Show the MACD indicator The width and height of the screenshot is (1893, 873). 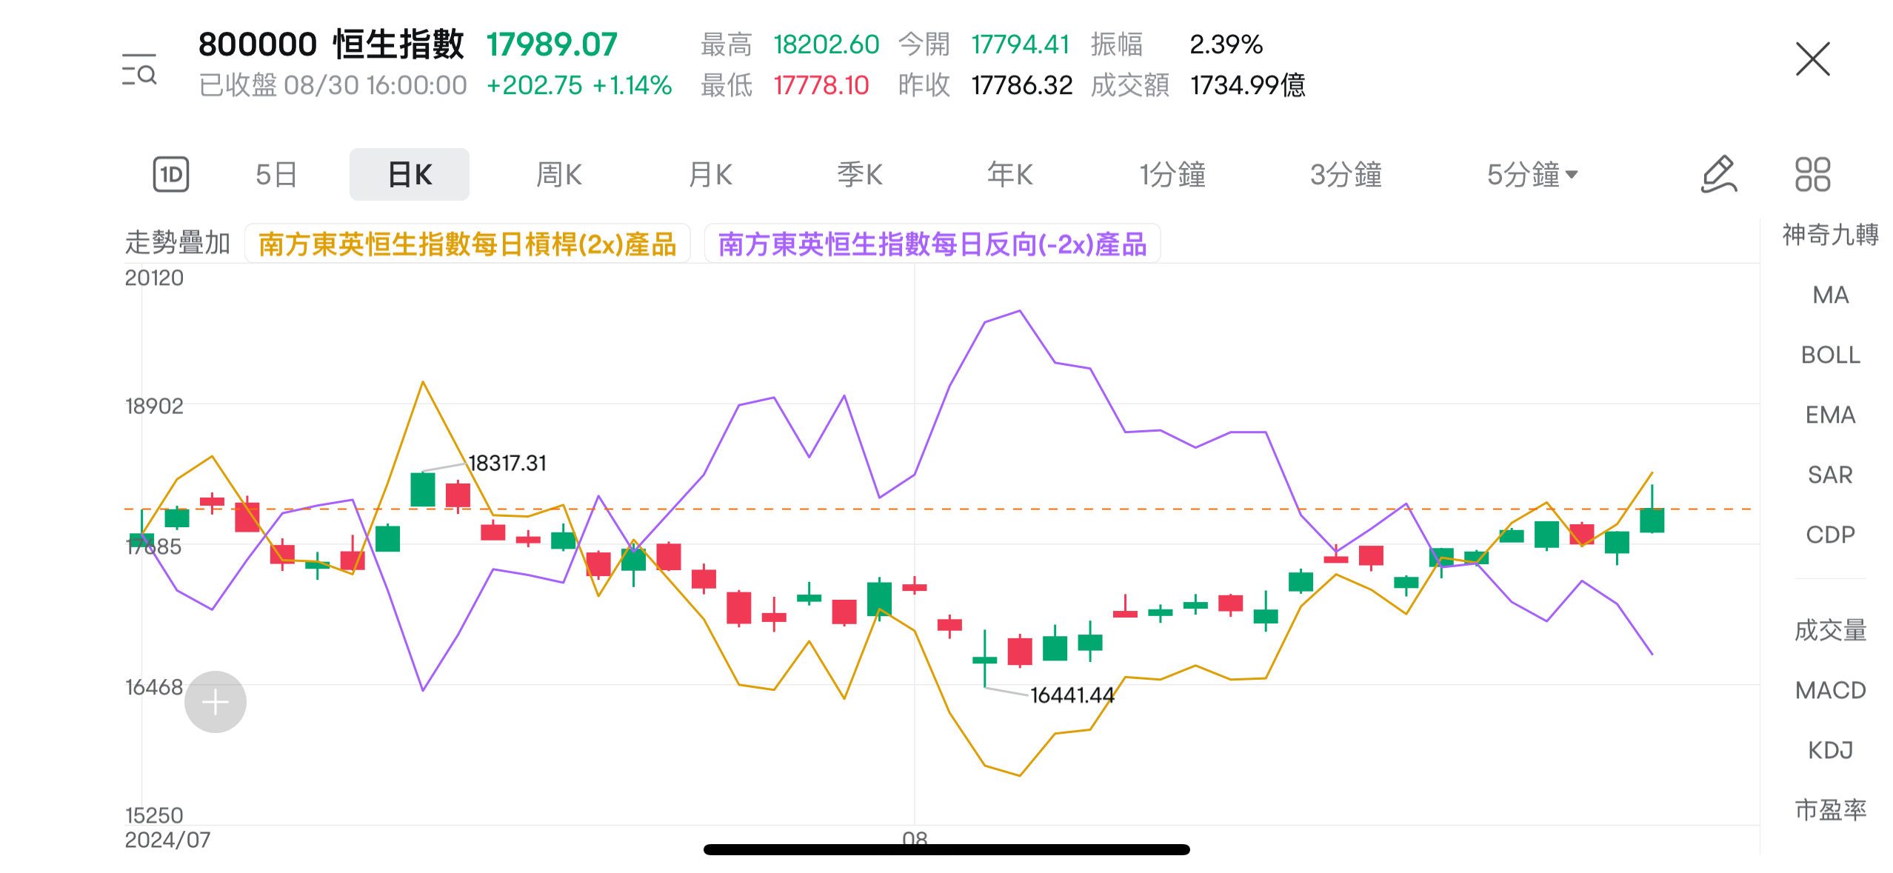pos(1831,690)
